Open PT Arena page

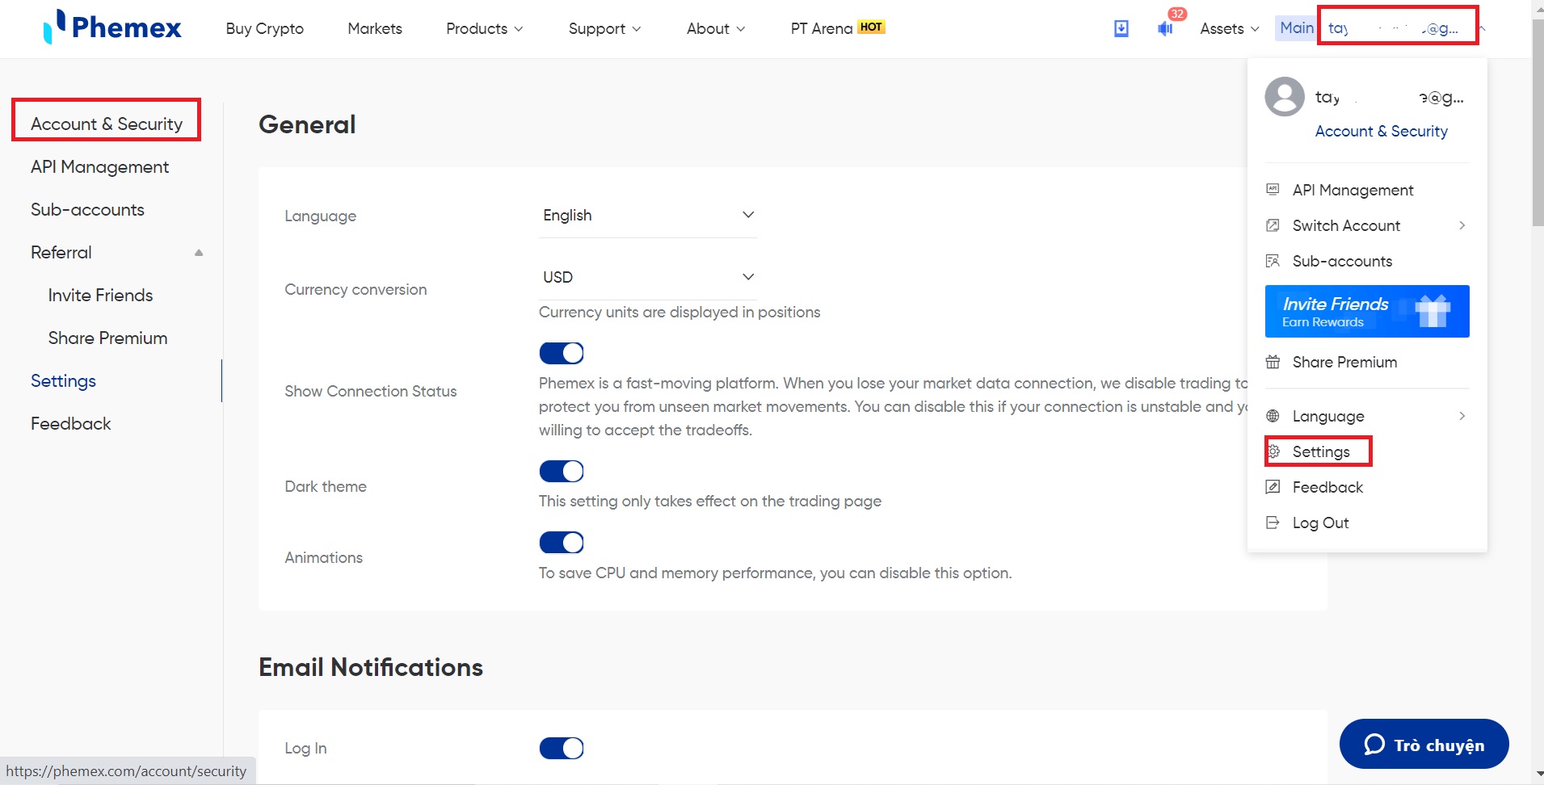pyautogui.click(x=821, y=28)
